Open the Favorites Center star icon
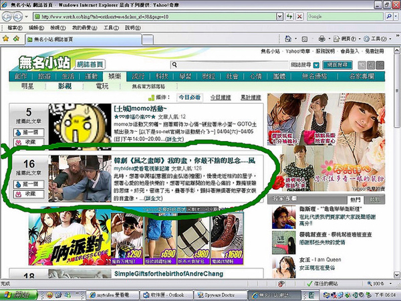 tap(5, 39)
